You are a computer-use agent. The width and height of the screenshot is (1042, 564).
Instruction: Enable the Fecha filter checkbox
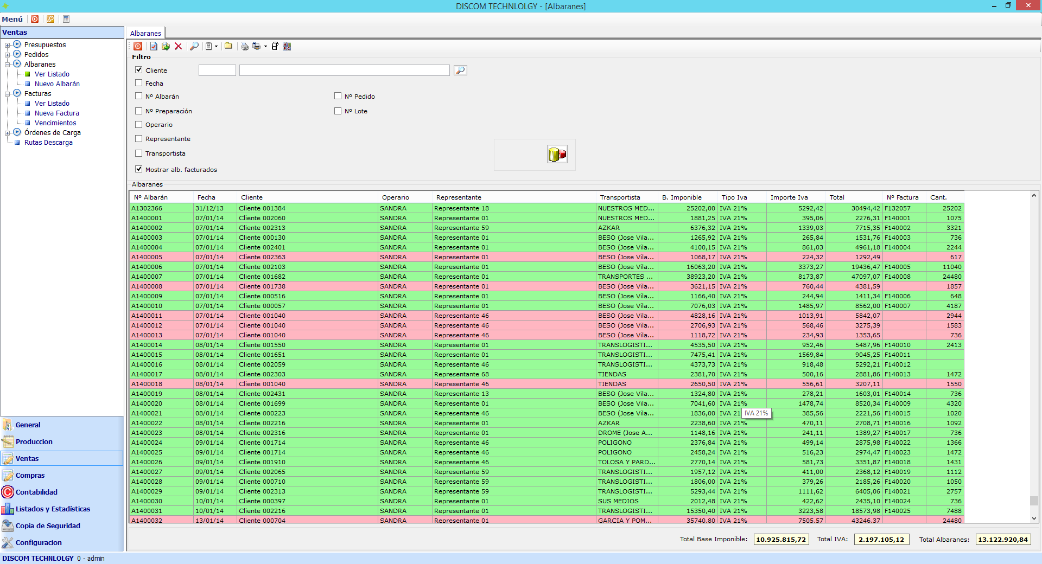click(139, 83)
